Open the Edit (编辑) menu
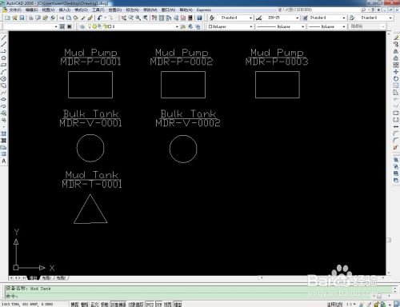Viewport: 400px width, 307px height. 31,10
